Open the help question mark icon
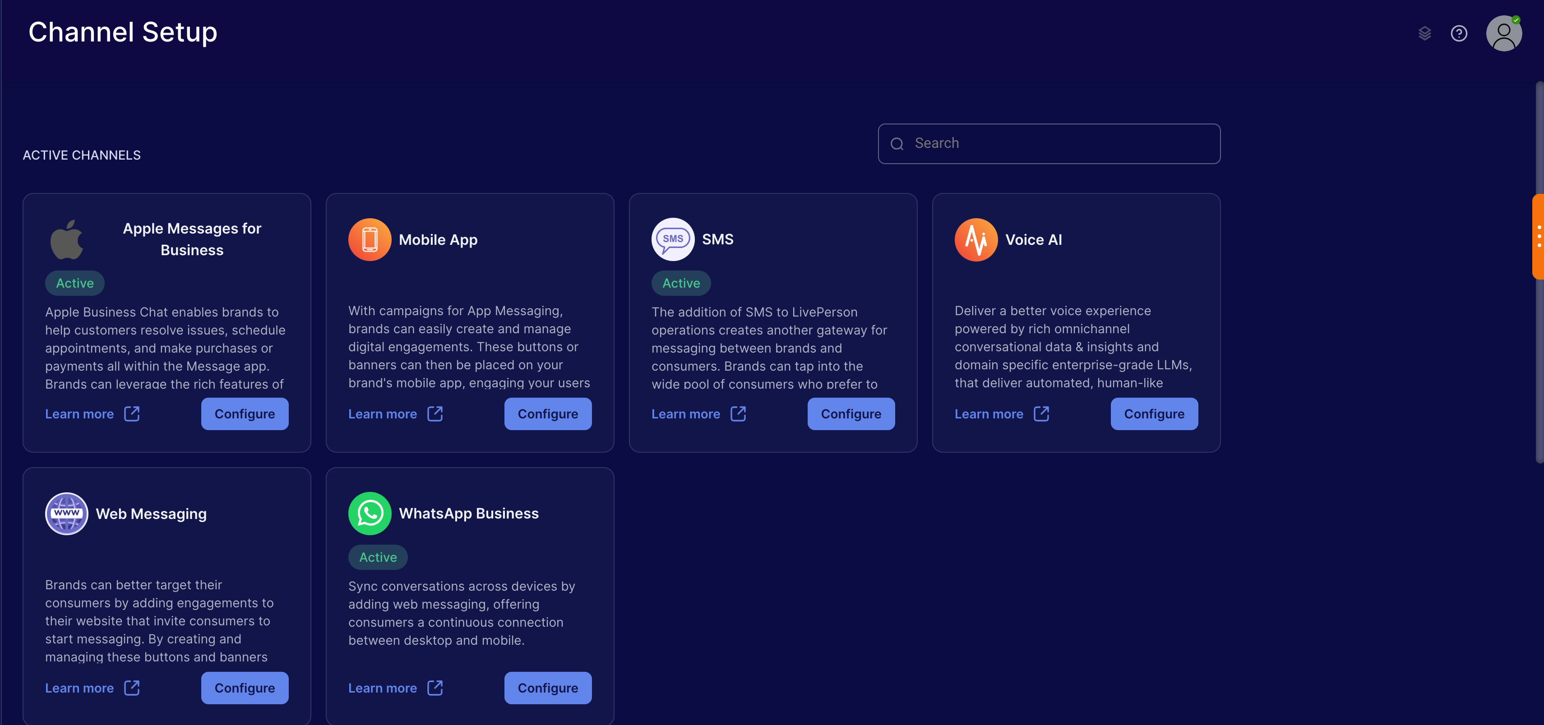The width and height of the screenshot is (1544, 725). 1459,33
